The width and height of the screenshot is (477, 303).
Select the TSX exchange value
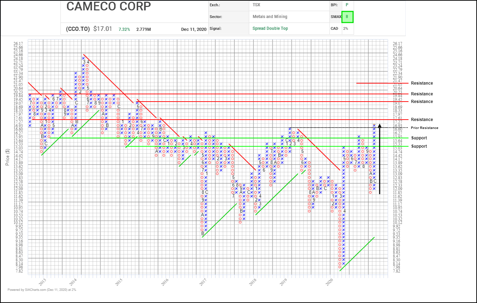coord(257,5)
